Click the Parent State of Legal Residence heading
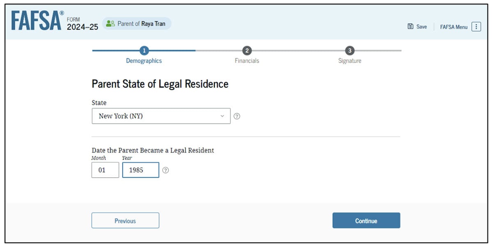 (160, 84)
